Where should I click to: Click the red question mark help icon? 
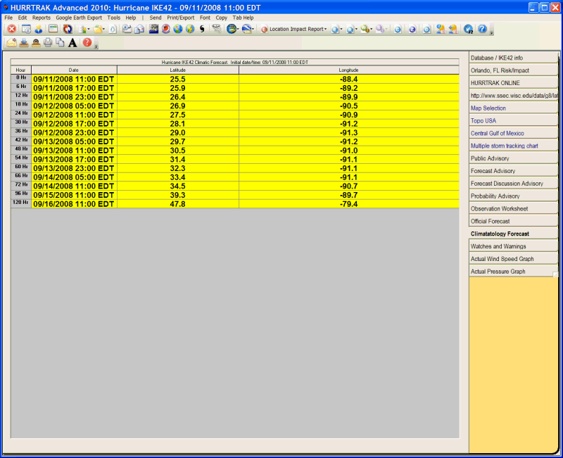tap(87, 43)
